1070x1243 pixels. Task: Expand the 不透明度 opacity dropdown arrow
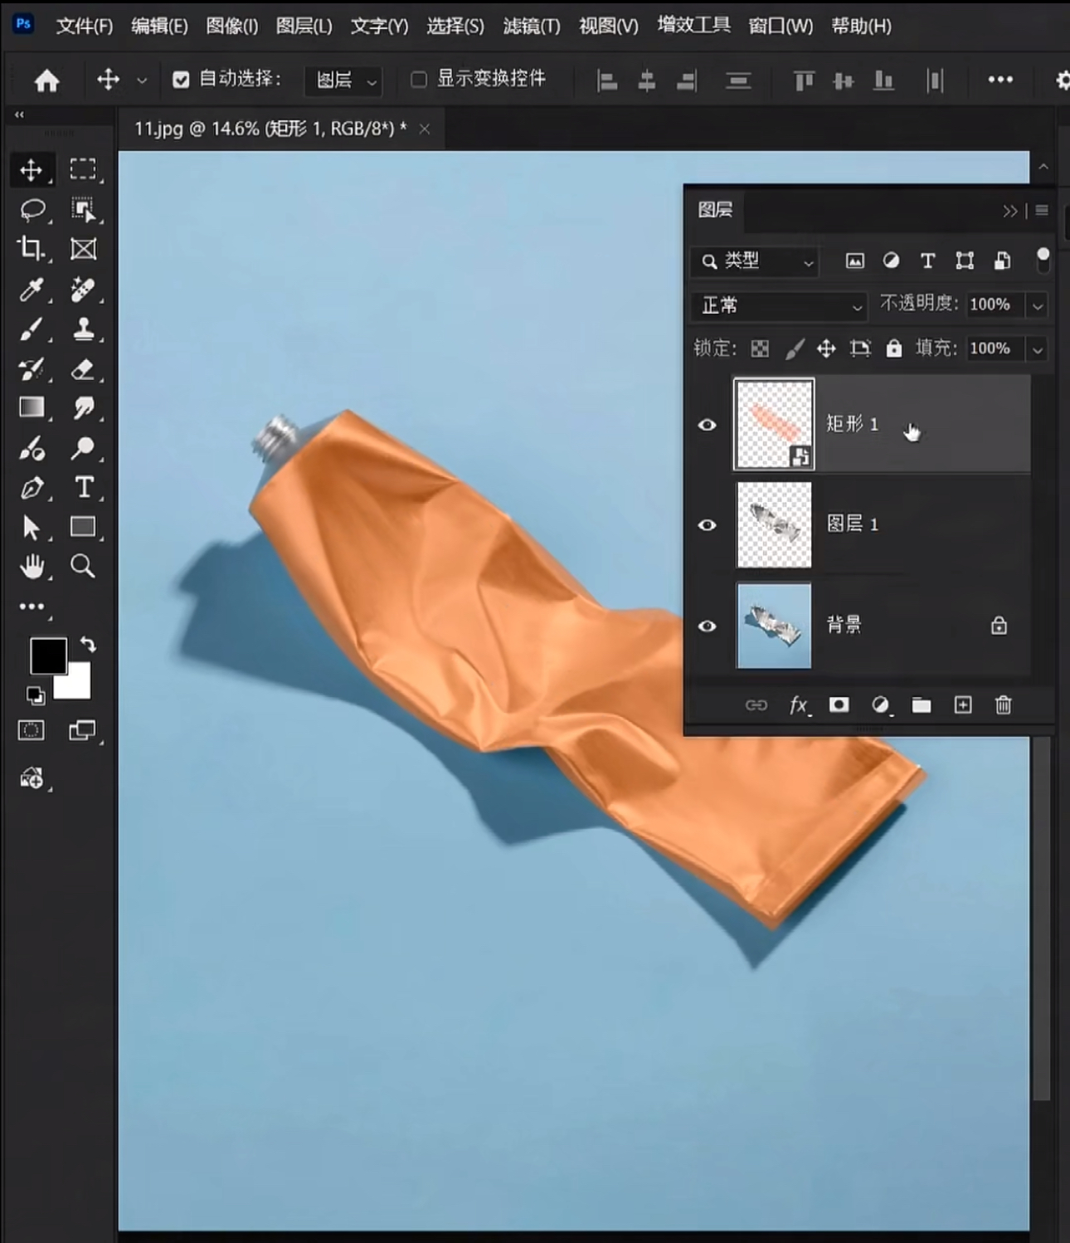1037,306
